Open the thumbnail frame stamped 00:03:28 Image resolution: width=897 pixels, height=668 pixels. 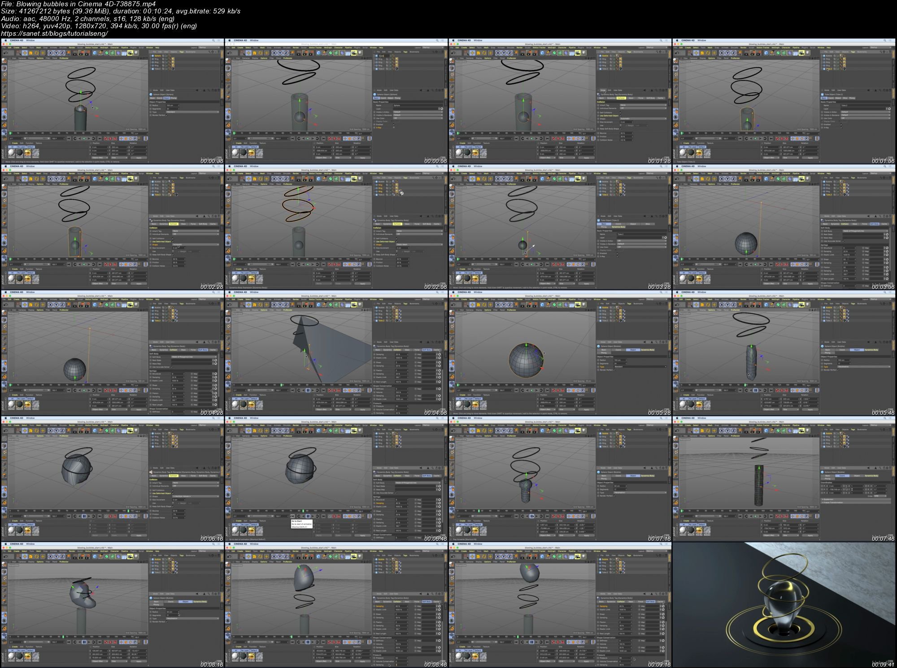pyautogui.click(x=561, y=227)
